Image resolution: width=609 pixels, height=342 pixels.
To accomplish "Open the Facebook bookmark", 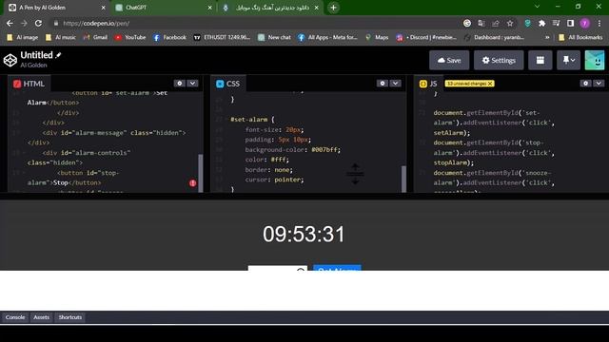I will pos(169,37).
